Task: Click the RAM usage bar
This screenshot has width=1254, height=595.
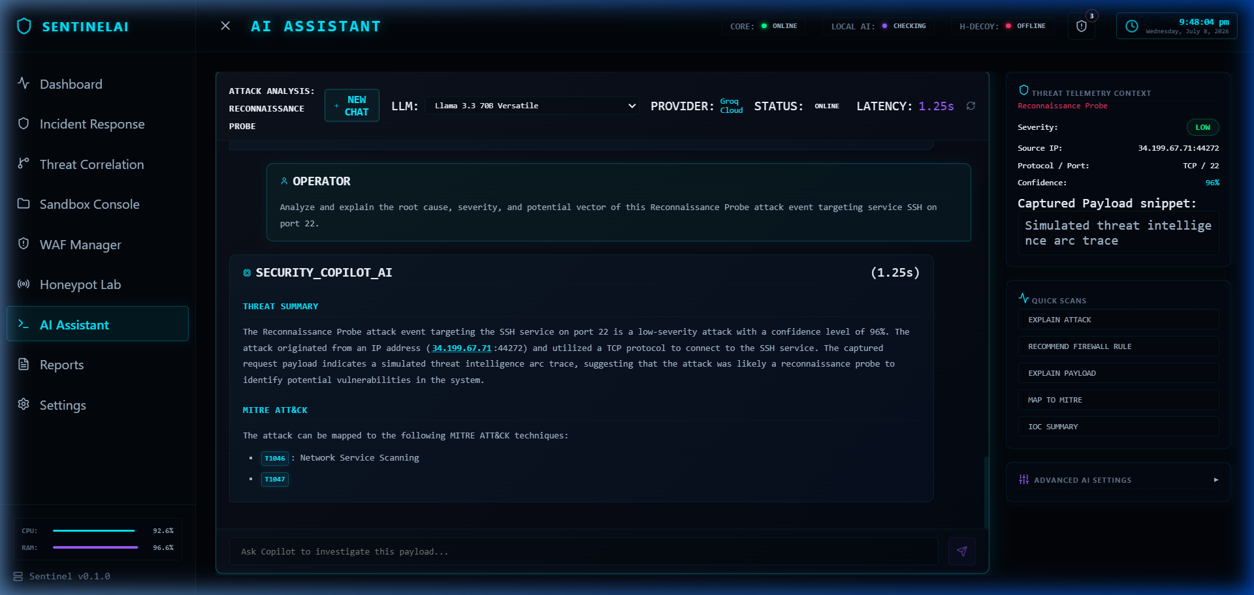Action: (x=95, y=548)
